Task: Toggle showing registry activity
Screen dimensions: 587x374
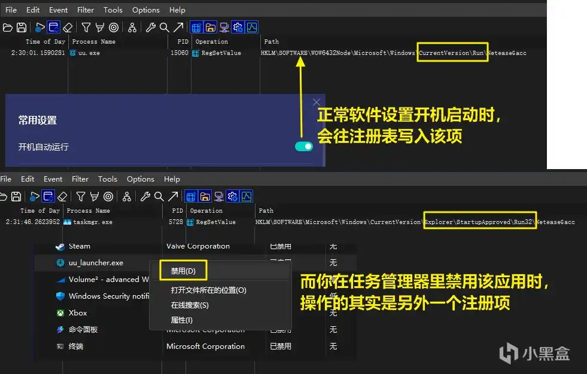Action: click(196, 27)
